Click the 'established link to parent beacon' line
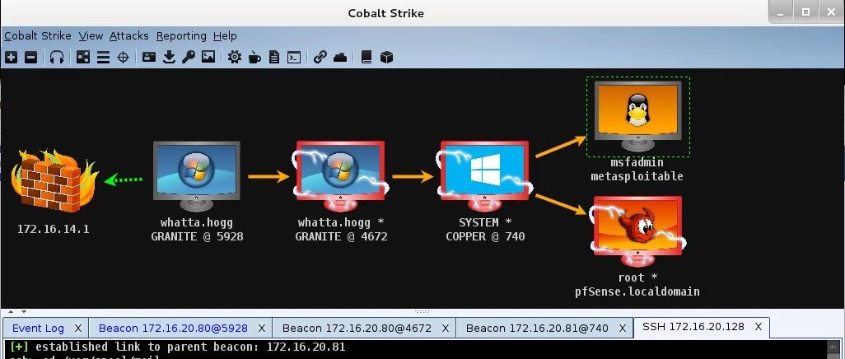This screenshot has width=845, height=359. [177, 347]
